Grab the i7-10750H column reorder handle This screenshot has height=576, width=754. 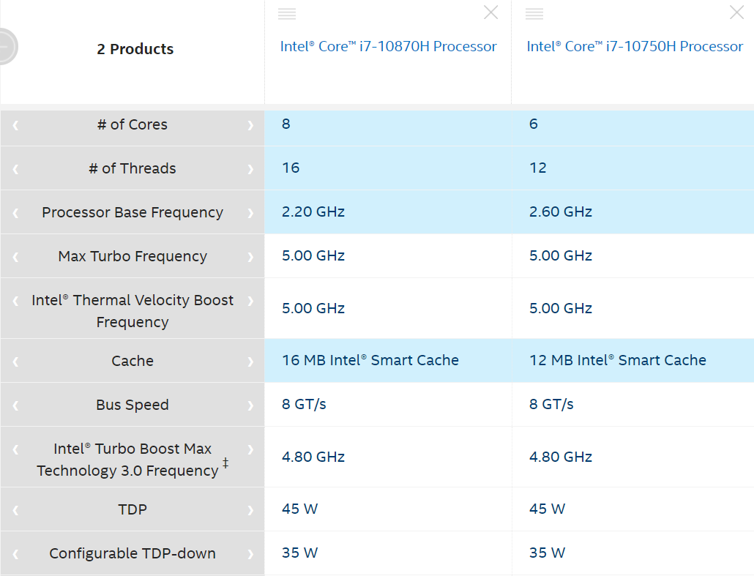pyautogui.click(x=534, y=13)
